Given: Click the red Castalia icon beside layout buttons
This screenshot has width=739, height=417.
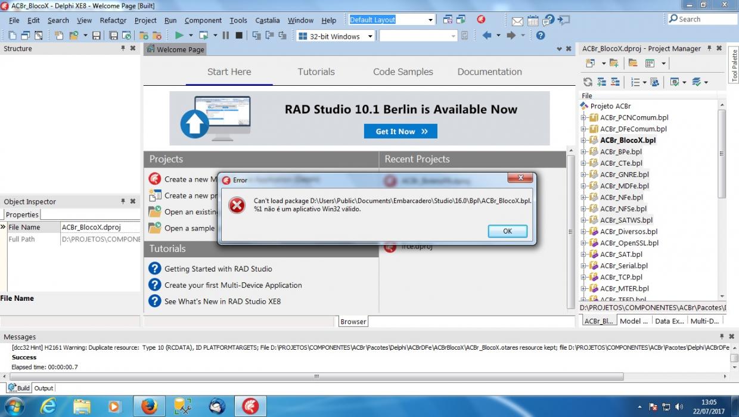Looking at the screenshot, I should click(481, 20).
